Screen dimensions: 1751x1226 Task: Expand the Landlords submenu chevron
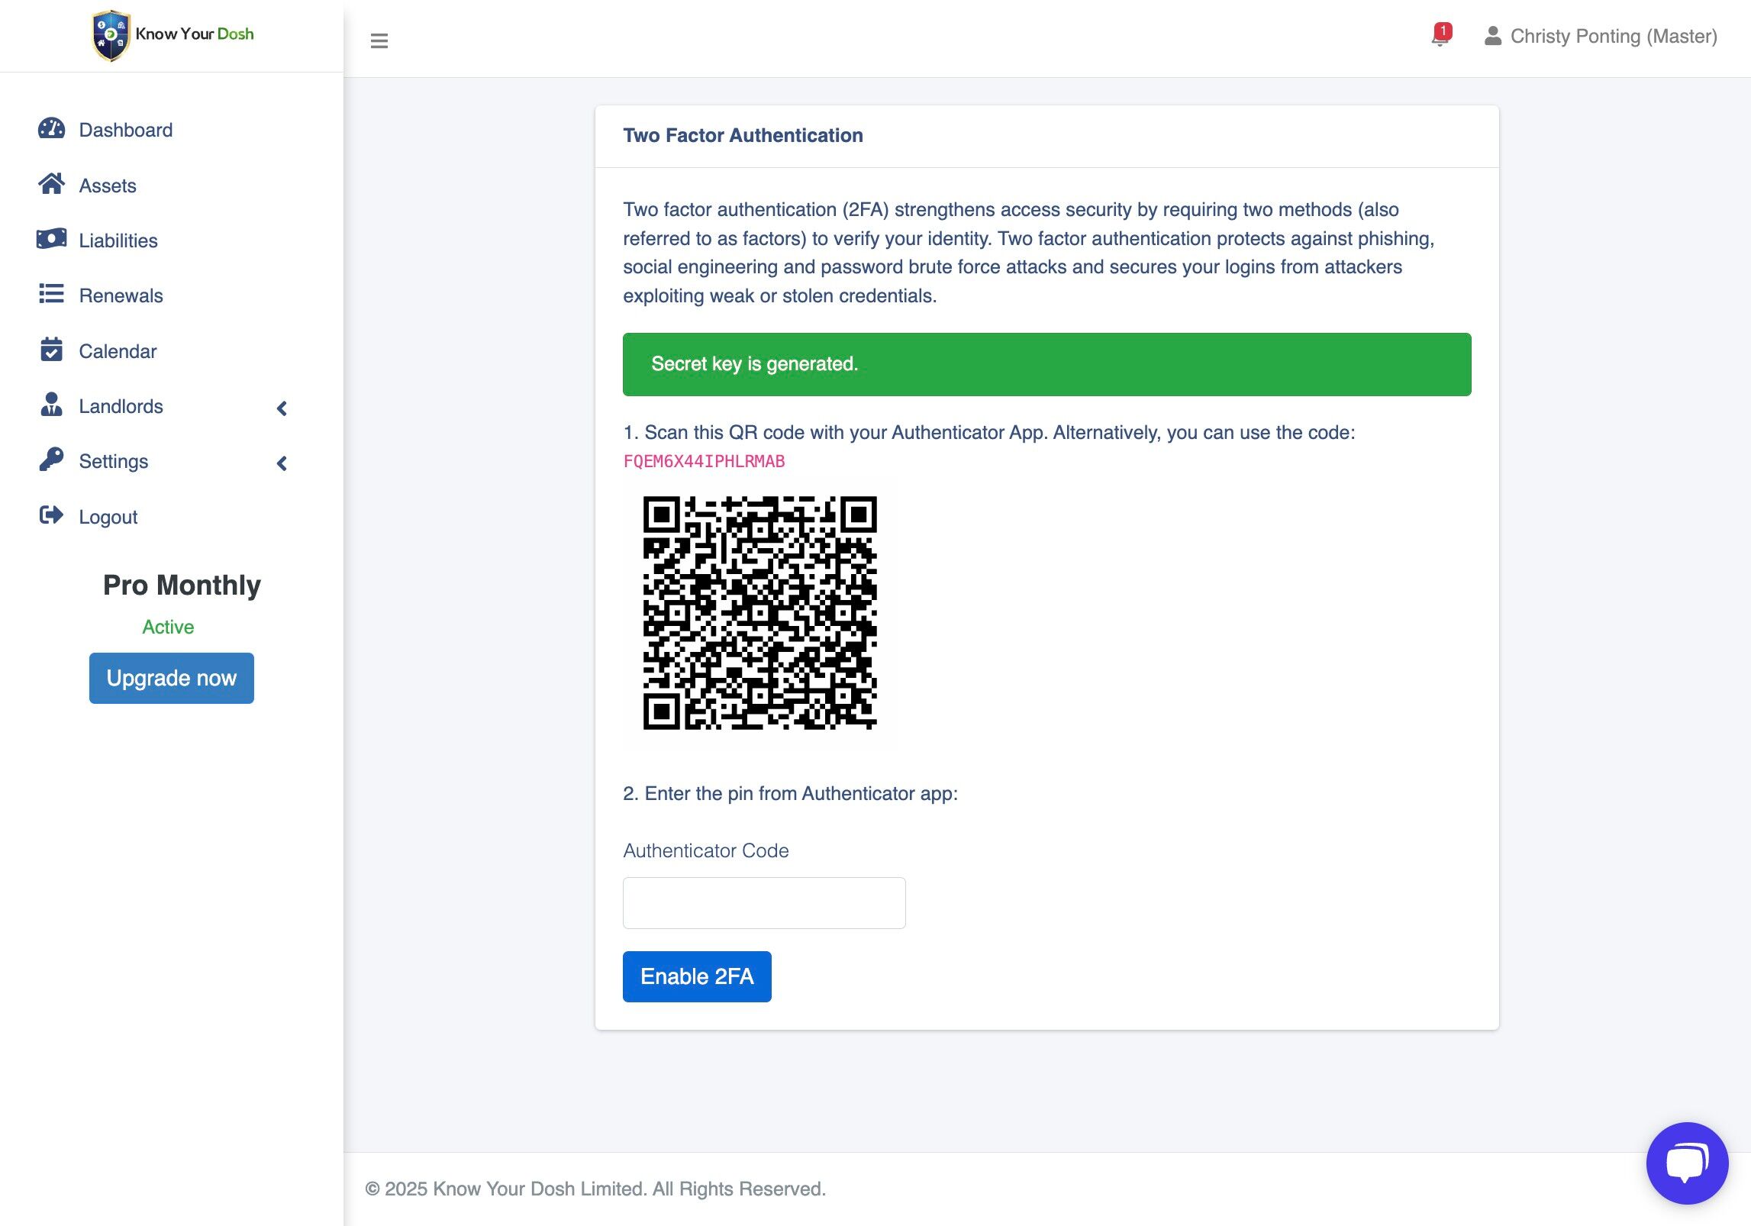pos(282,408)
